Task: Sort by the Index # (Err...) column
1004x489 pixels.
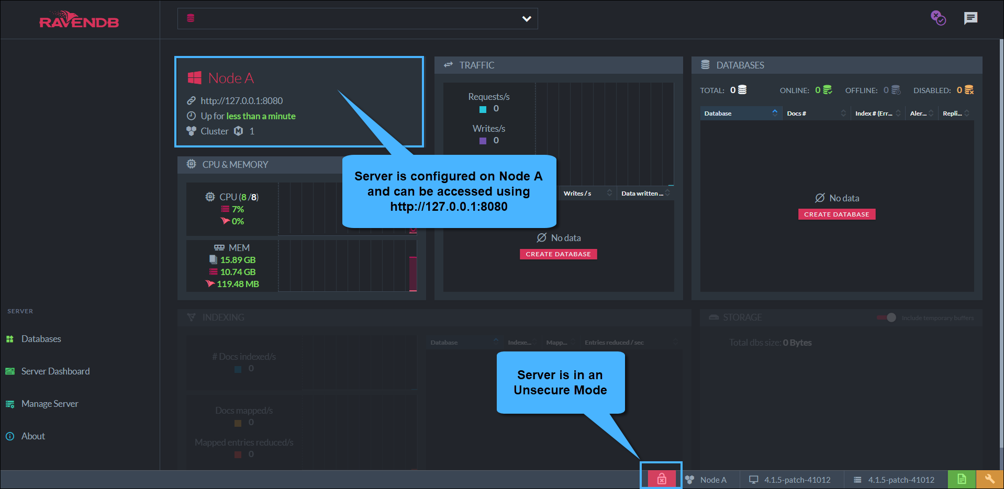Action: (878, 113)
